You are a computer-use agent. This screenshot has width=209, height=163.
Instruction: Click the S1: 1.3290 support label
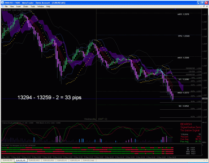click(x=184, y=79)
